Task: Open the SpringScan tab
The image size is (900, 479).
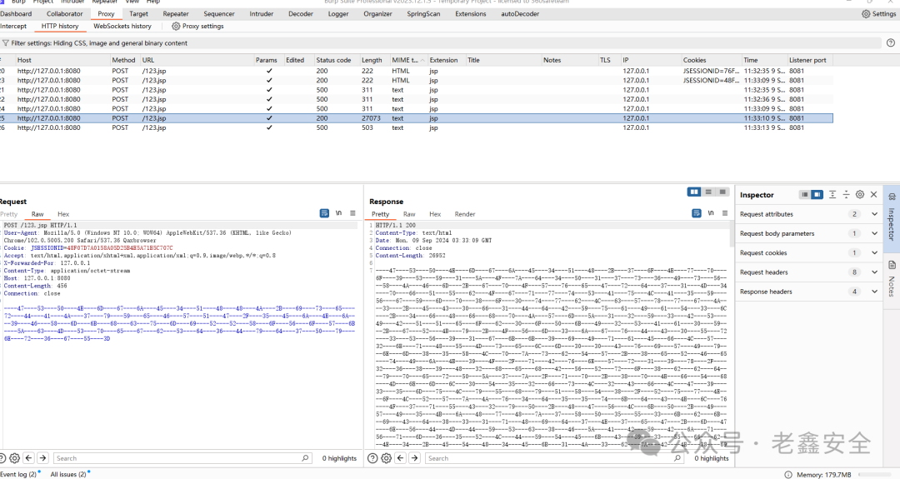Action: coord(423,14)
